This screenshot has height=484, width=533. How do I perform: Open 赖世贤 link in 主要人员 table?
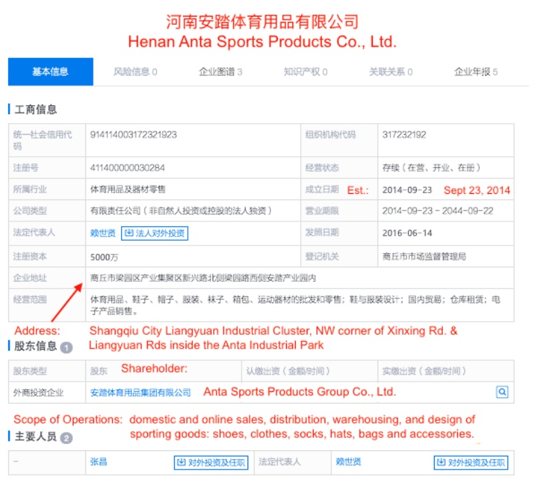[x=349, y=463]
